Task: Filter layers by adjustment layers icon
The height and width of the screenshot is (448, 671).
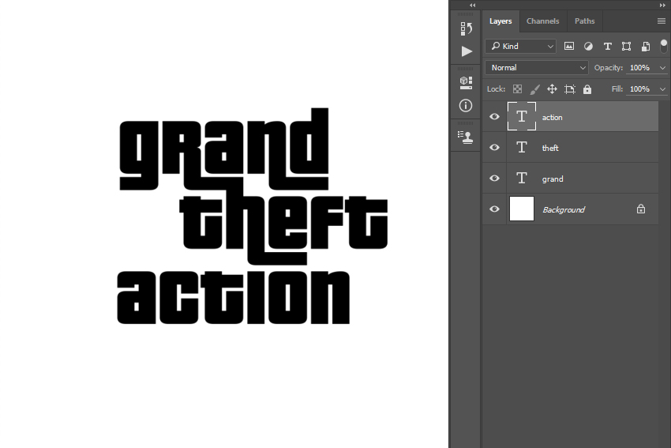Action: 588,47
